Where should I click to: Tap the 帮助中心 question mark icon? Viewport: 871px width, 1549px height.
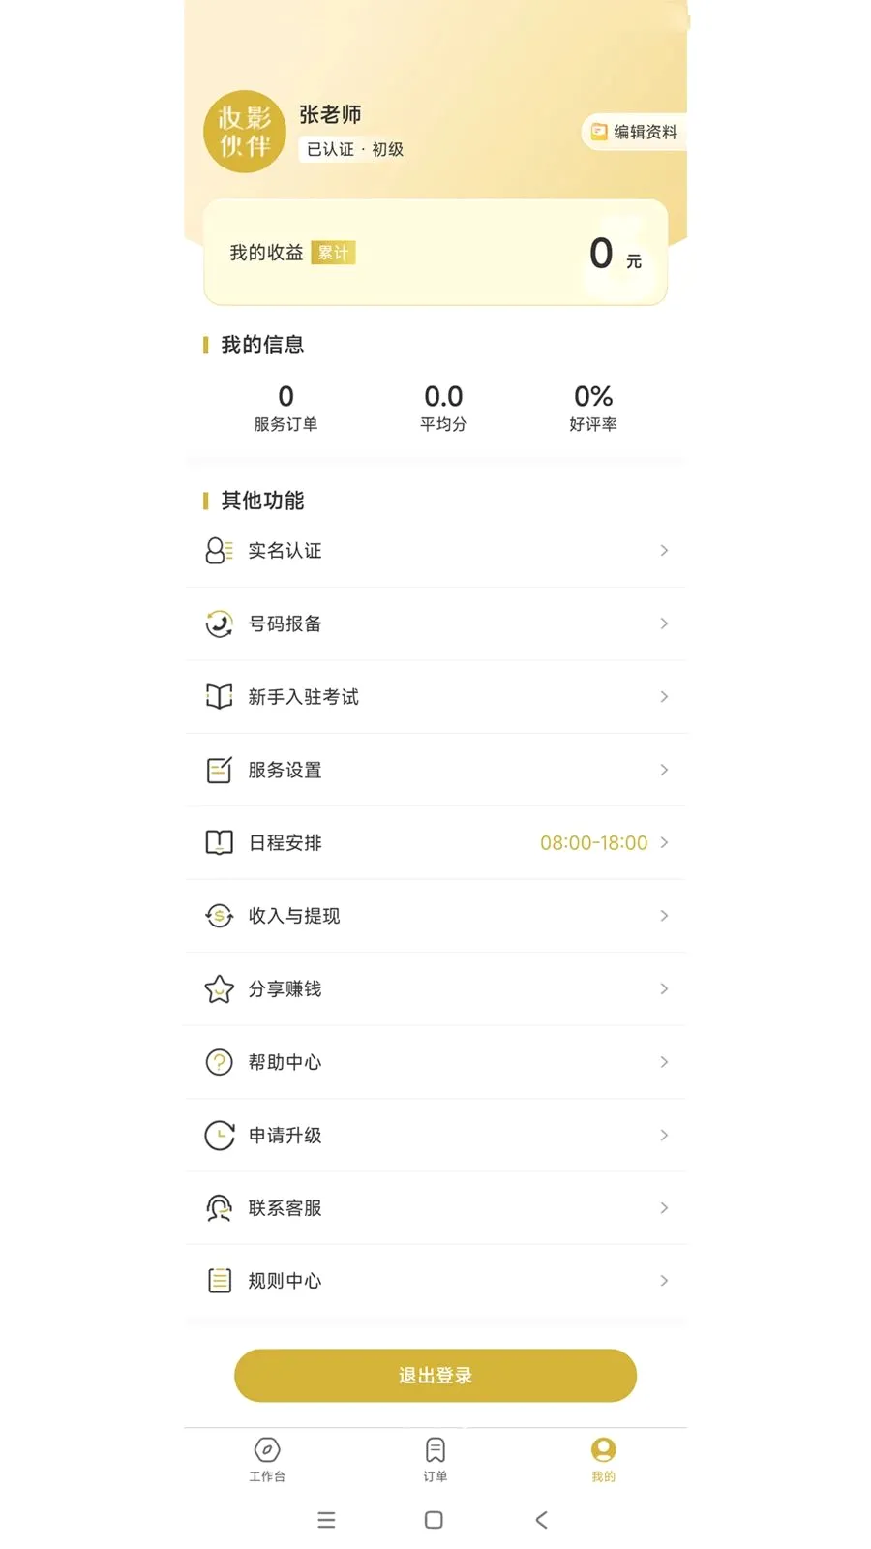pyautogui.click(x=220, y=1062)
